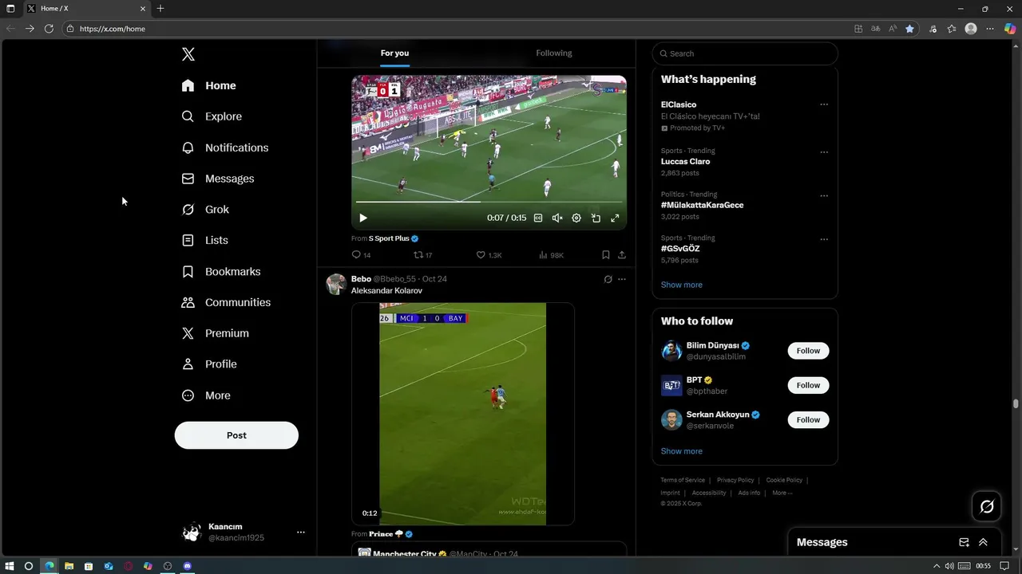Viewport: 1022px width, 574px height.
Task: Reload the page in browser
Action: pyautogui.click(x=49, y=28)
